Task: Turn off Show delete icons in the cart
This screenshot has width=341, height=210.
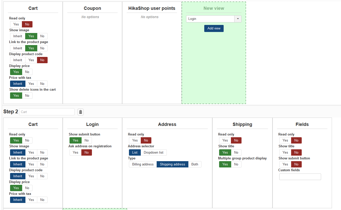Action: pyautogui.click(x=27, y=96)
